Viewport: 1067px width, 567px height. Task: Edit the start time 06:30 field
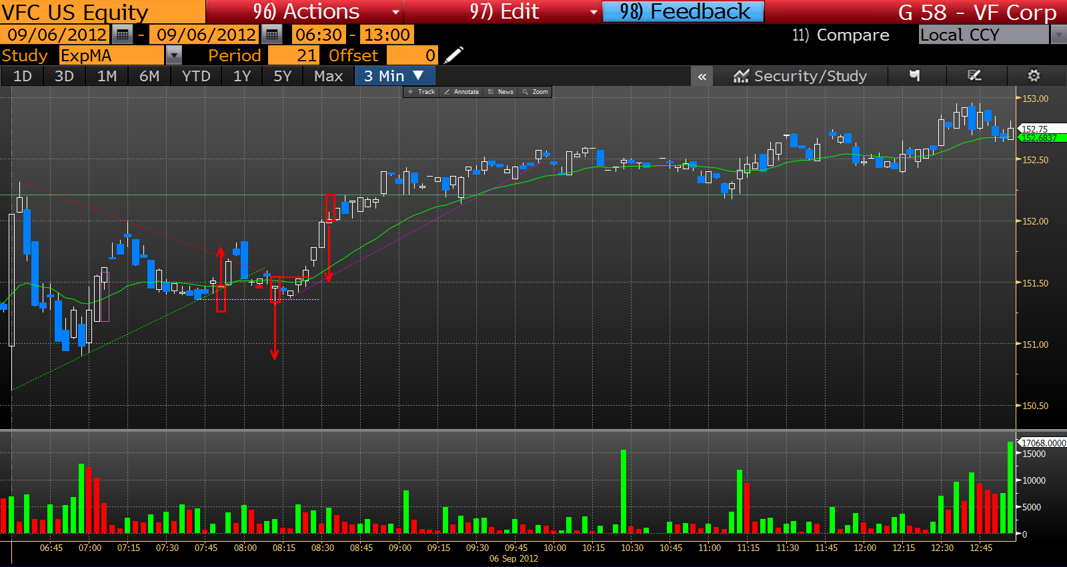coord(319,35)
